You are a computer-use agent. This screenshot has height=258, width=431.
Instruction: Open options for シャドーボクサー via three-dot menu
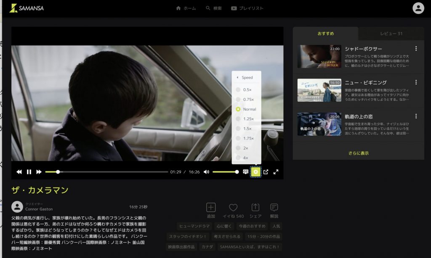coord(415,48)
